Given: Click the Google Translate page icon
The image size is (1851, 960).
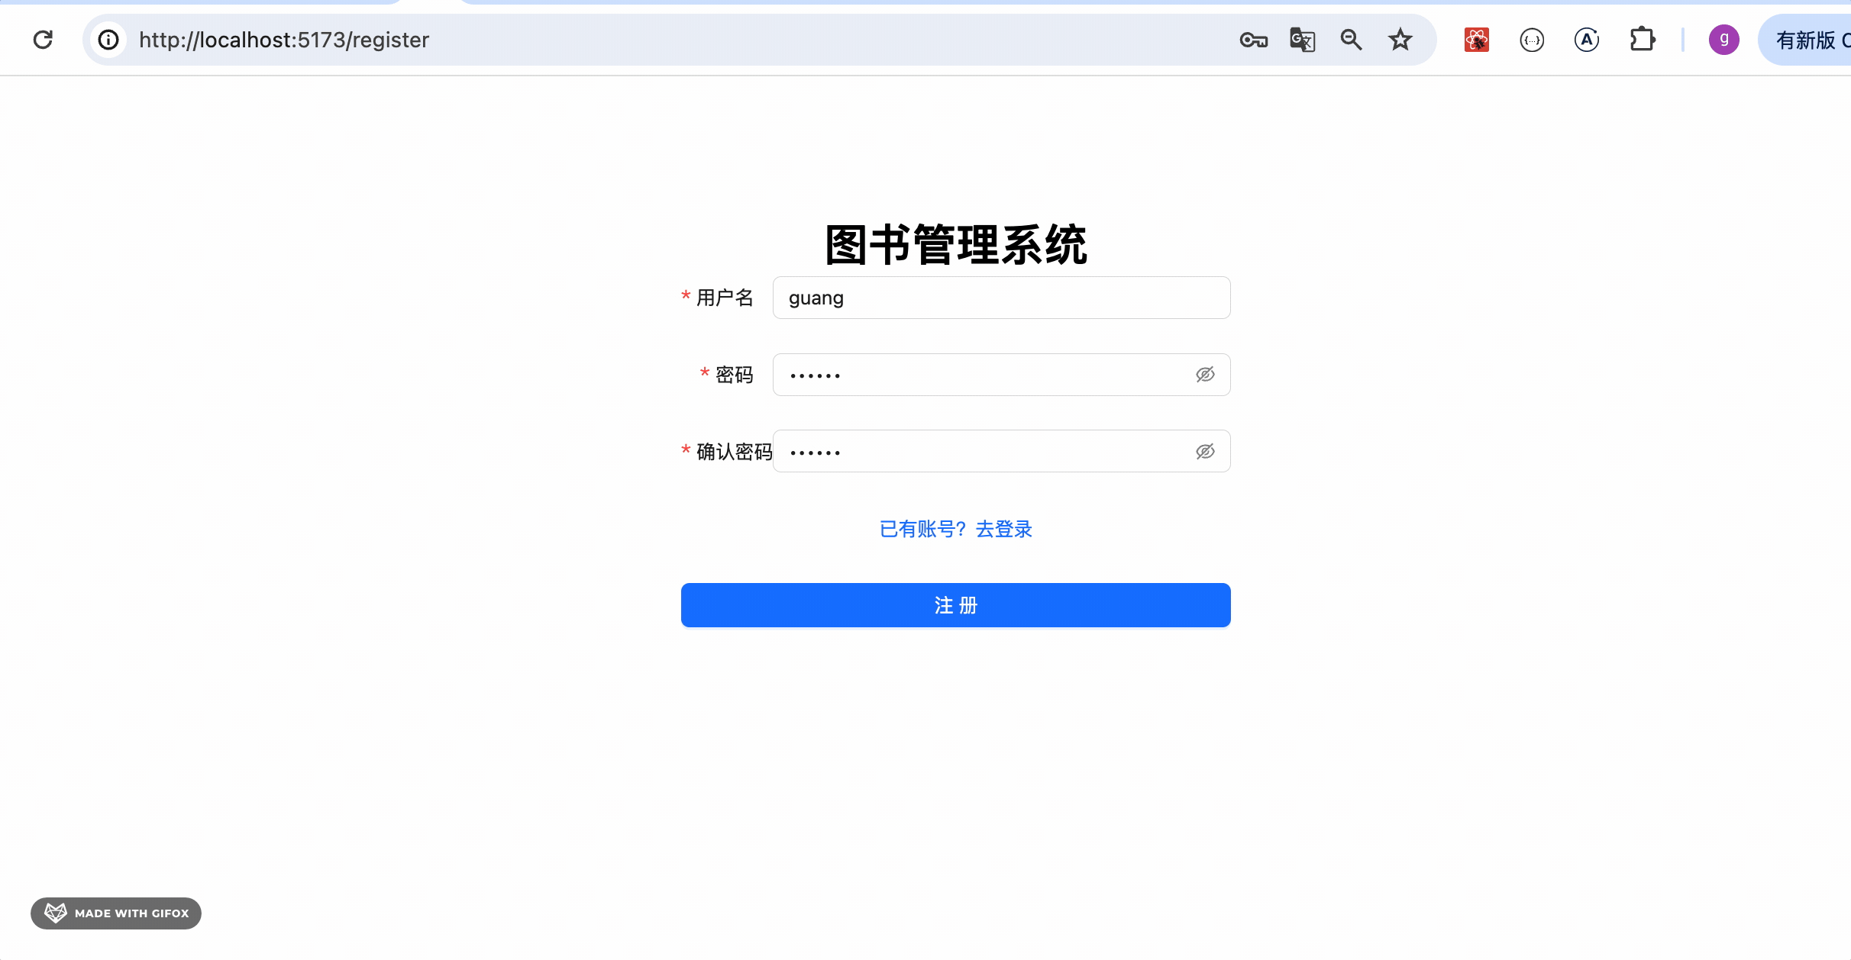Looking at the screenshot, I should pos(1302,40).
